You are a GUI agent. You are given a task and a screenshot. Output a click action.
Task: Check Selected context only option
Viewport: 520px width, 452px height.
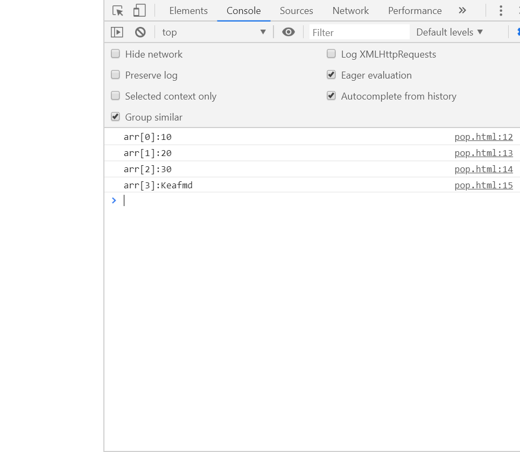click(x=115, y=95)
